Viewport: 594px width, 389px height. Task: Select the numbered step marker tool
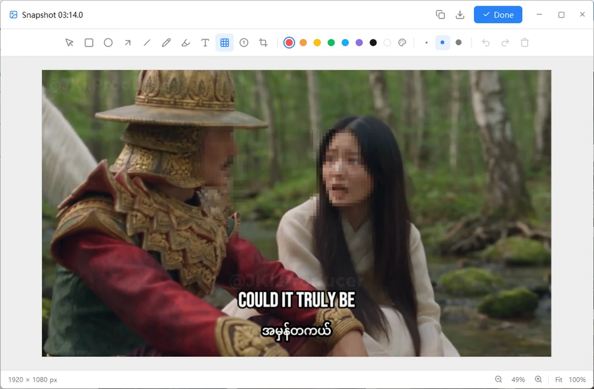[244, 43]
